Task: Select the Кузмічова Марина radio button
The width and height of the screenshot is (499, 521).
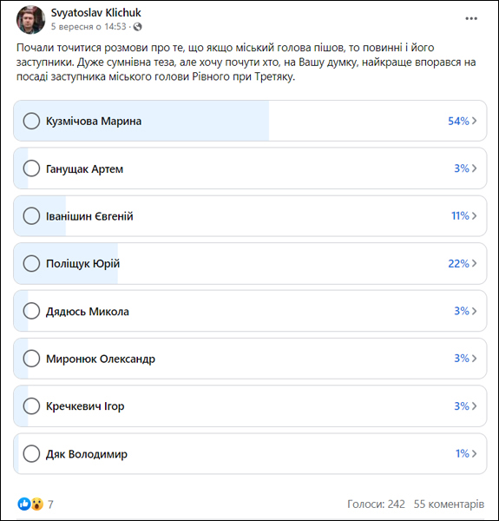Action: [31, 121]
